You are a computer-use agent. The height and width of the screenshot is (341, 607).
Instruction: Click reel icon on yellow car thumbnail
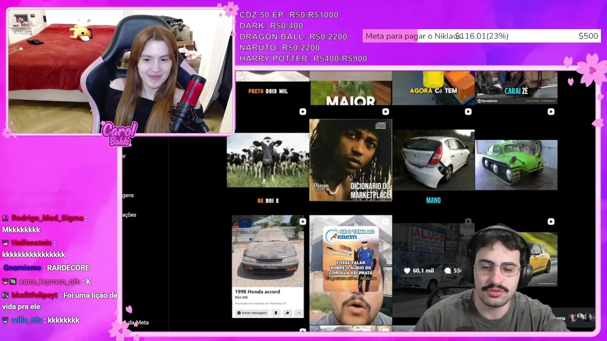(x=551, y=221)
